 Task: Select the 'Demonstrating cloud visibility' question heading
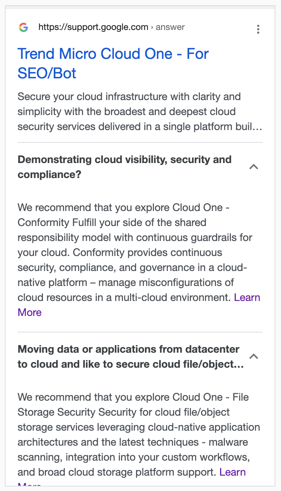click(x=124, y=167)
